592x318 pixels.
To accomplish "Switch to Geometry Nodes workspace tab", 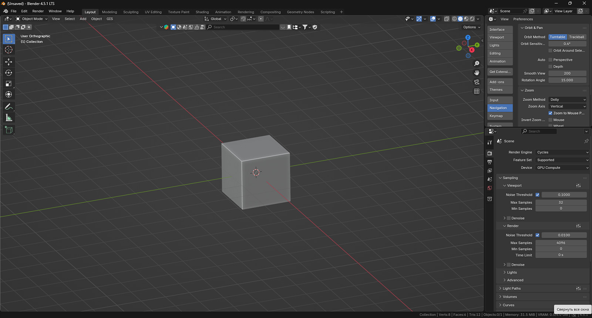I will pyautogui.click(x=300, y=12).
